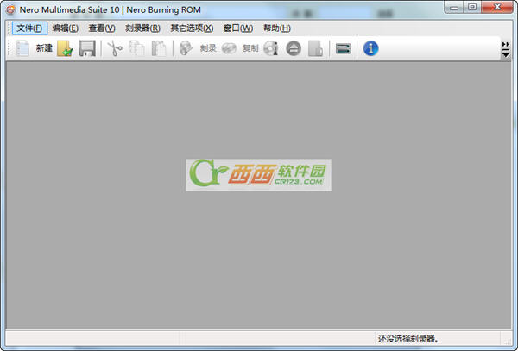The height and width of the screenshot is (351, 518).
Task: Click the paste clipboard icon
Action: [159, 48]
